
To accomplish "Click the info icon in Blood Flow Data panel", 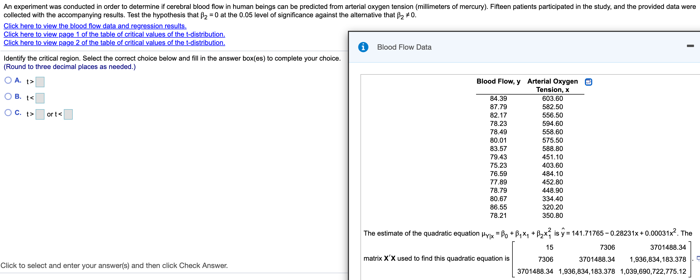I will pyautogui.click(x=364, y=47).
